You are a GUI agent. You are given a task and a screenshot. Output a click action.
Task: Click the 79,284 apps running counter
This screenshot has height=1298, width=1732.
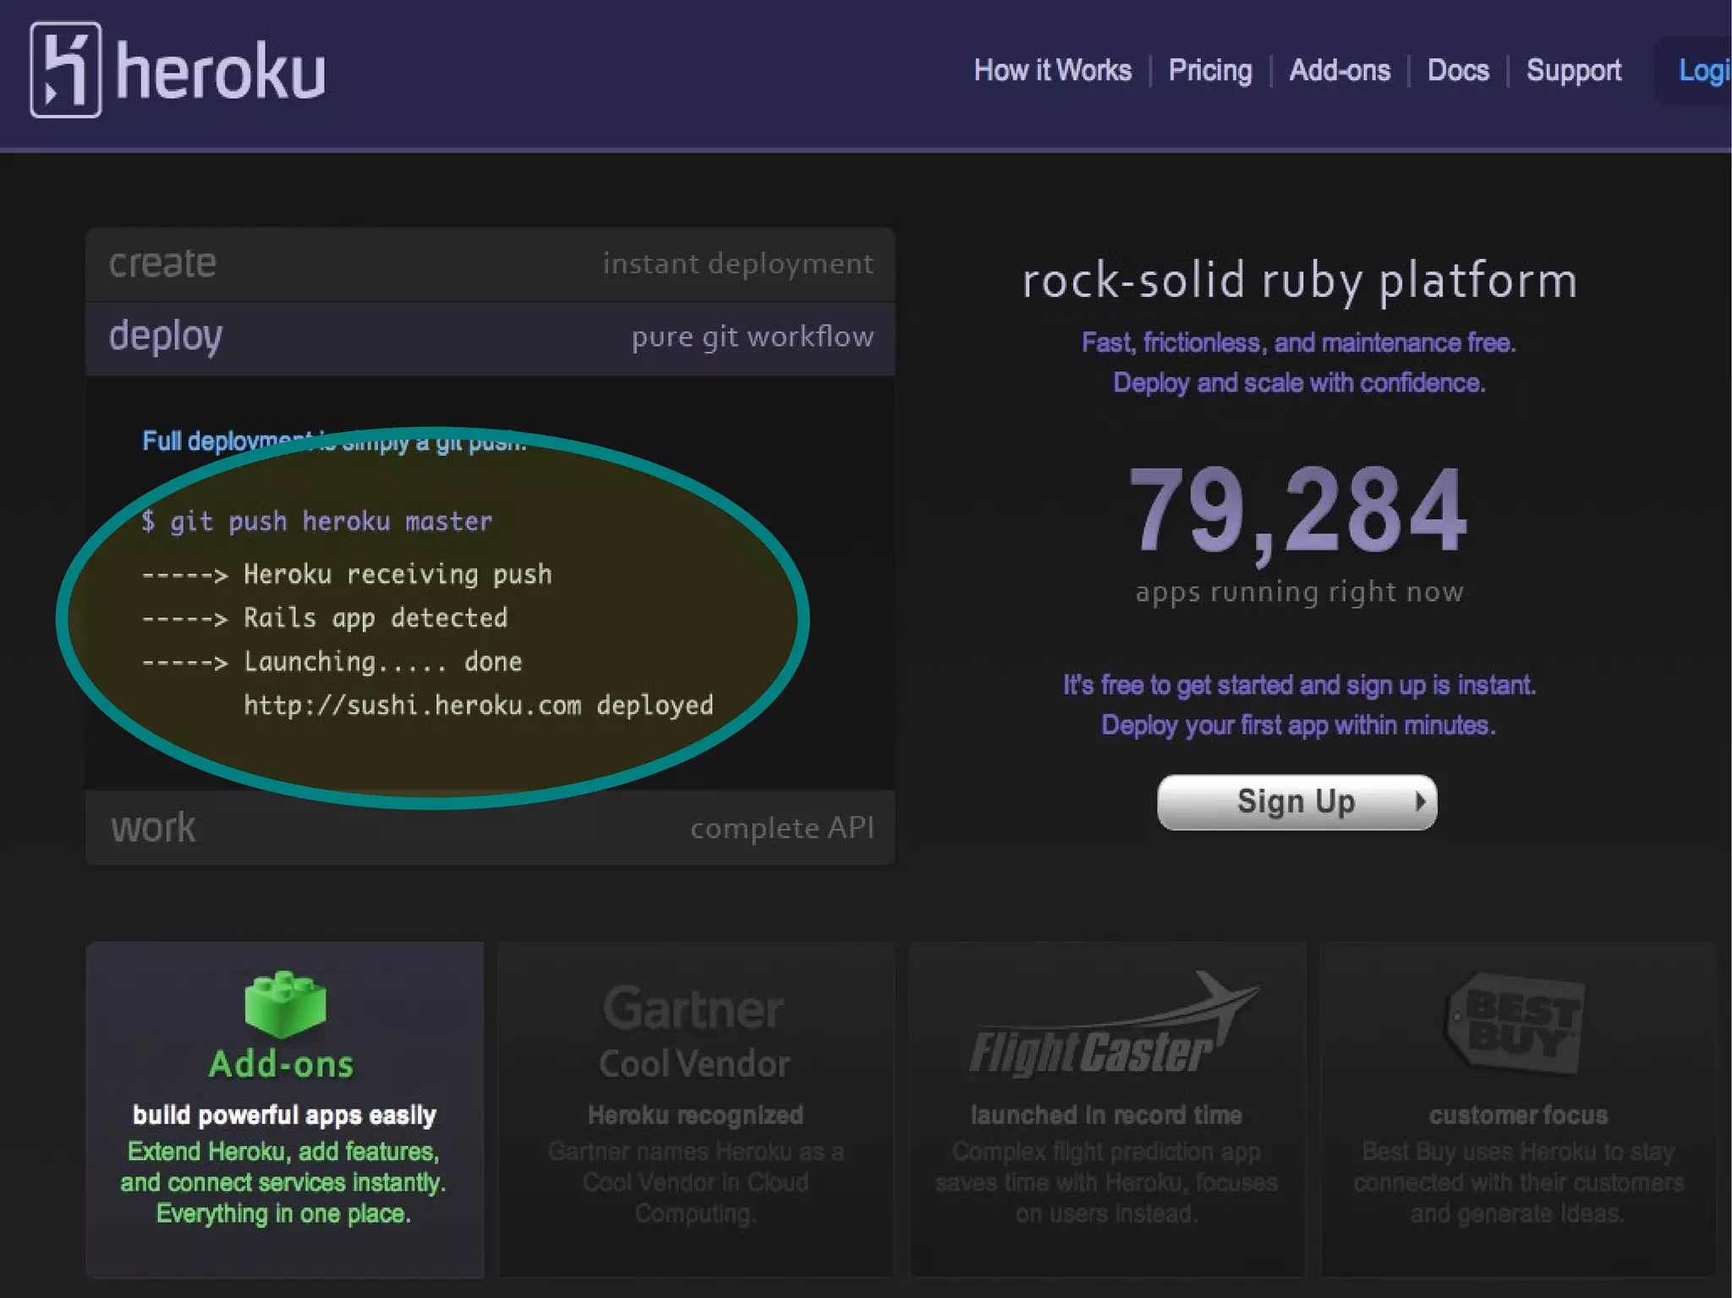pos(1298,511)
